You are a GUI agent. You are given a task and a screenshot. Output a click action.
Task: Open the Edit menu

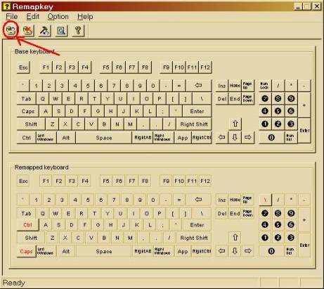(x=32, y=16)
